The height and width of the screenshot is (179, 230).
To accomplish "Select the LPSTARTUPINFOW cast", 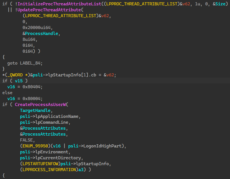I will 40,163.
